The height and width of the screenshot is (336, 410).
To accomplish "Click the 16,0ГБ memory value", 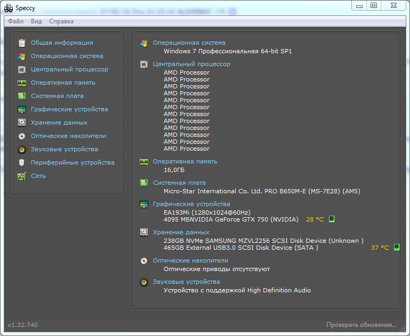I will click(x=174, y=170).
